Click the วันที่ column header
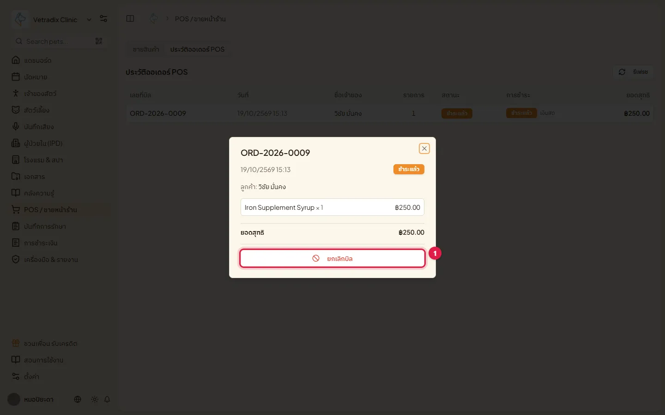This screenshot has height=415, width=665. pyautogui.click(x=243, y=95)
